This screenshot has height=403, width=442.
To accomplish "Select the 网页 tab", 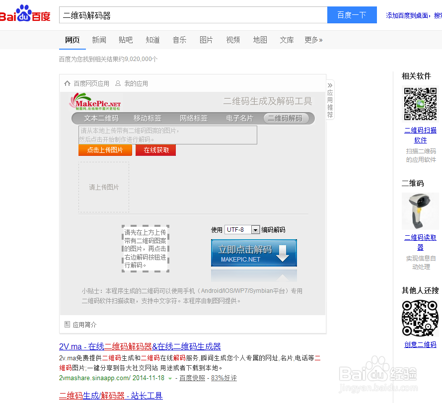I will 73,40.
